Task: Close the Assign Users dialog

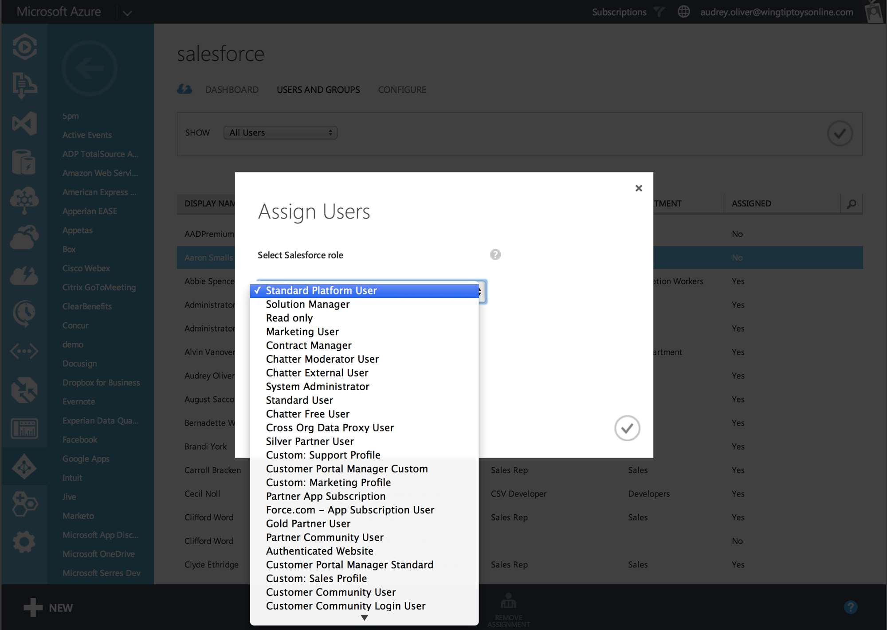Action: tap(639, 188)
